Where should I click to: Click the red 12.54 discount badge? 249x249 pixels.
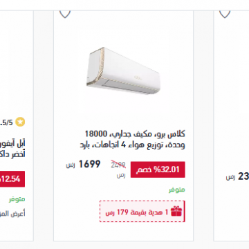pyautogui.click(x=12, y=179)
